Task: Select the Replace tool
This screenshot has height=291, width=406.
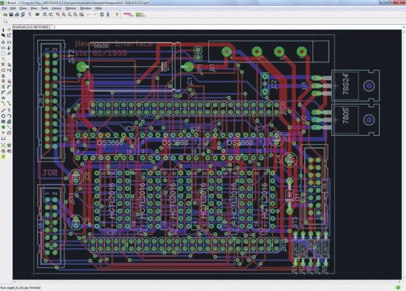Action: tap(9, 70)
